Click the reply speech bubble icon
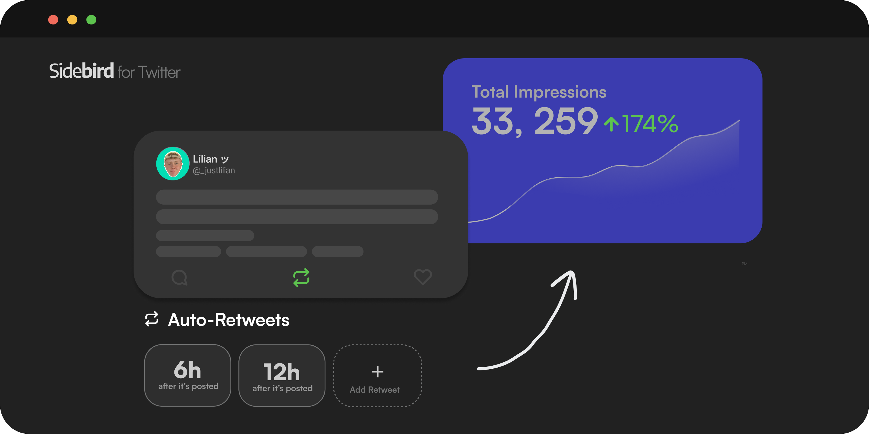 pos(179,277)
